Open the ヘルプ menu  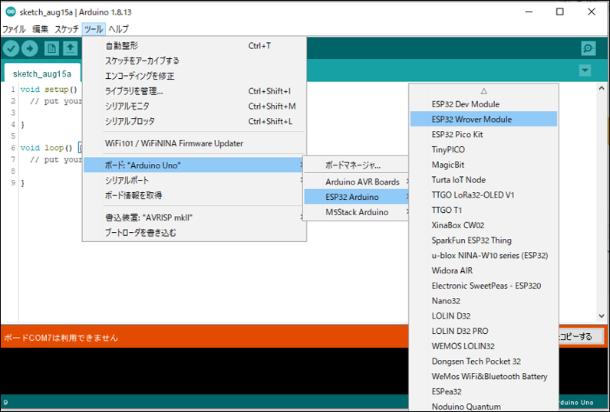tap(119, 29)
